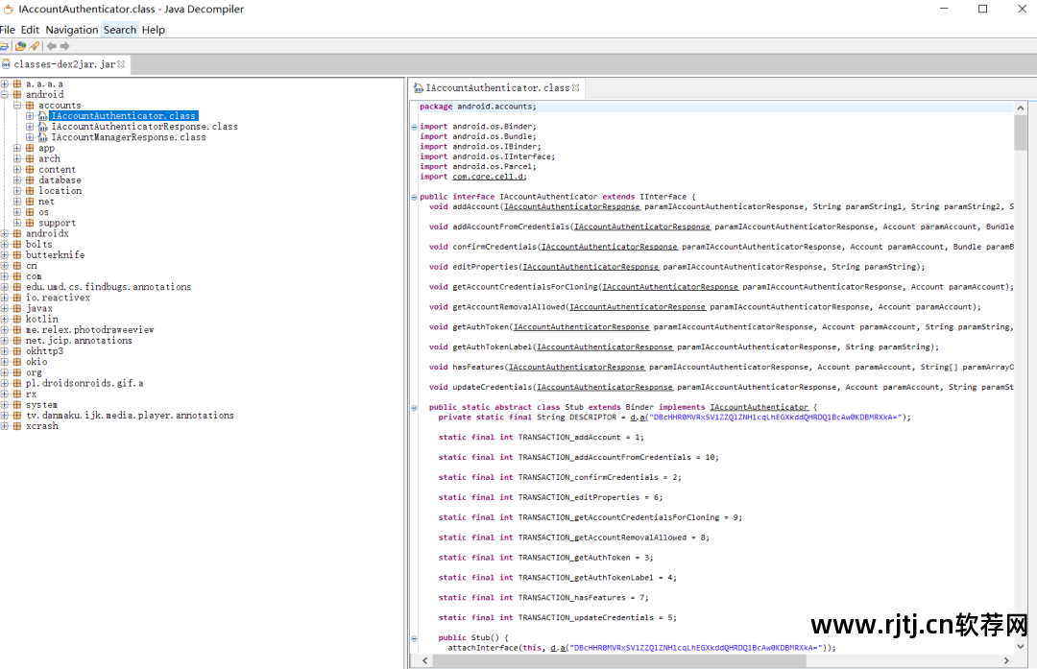Select the kotlin package icon in tree
This screenshot has width=1037, height=669.
click(17, 320)
